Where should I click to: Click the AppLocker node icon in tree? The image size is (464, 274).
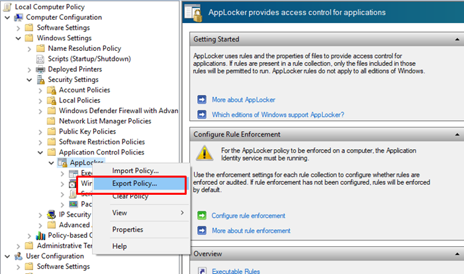[62, 162]
